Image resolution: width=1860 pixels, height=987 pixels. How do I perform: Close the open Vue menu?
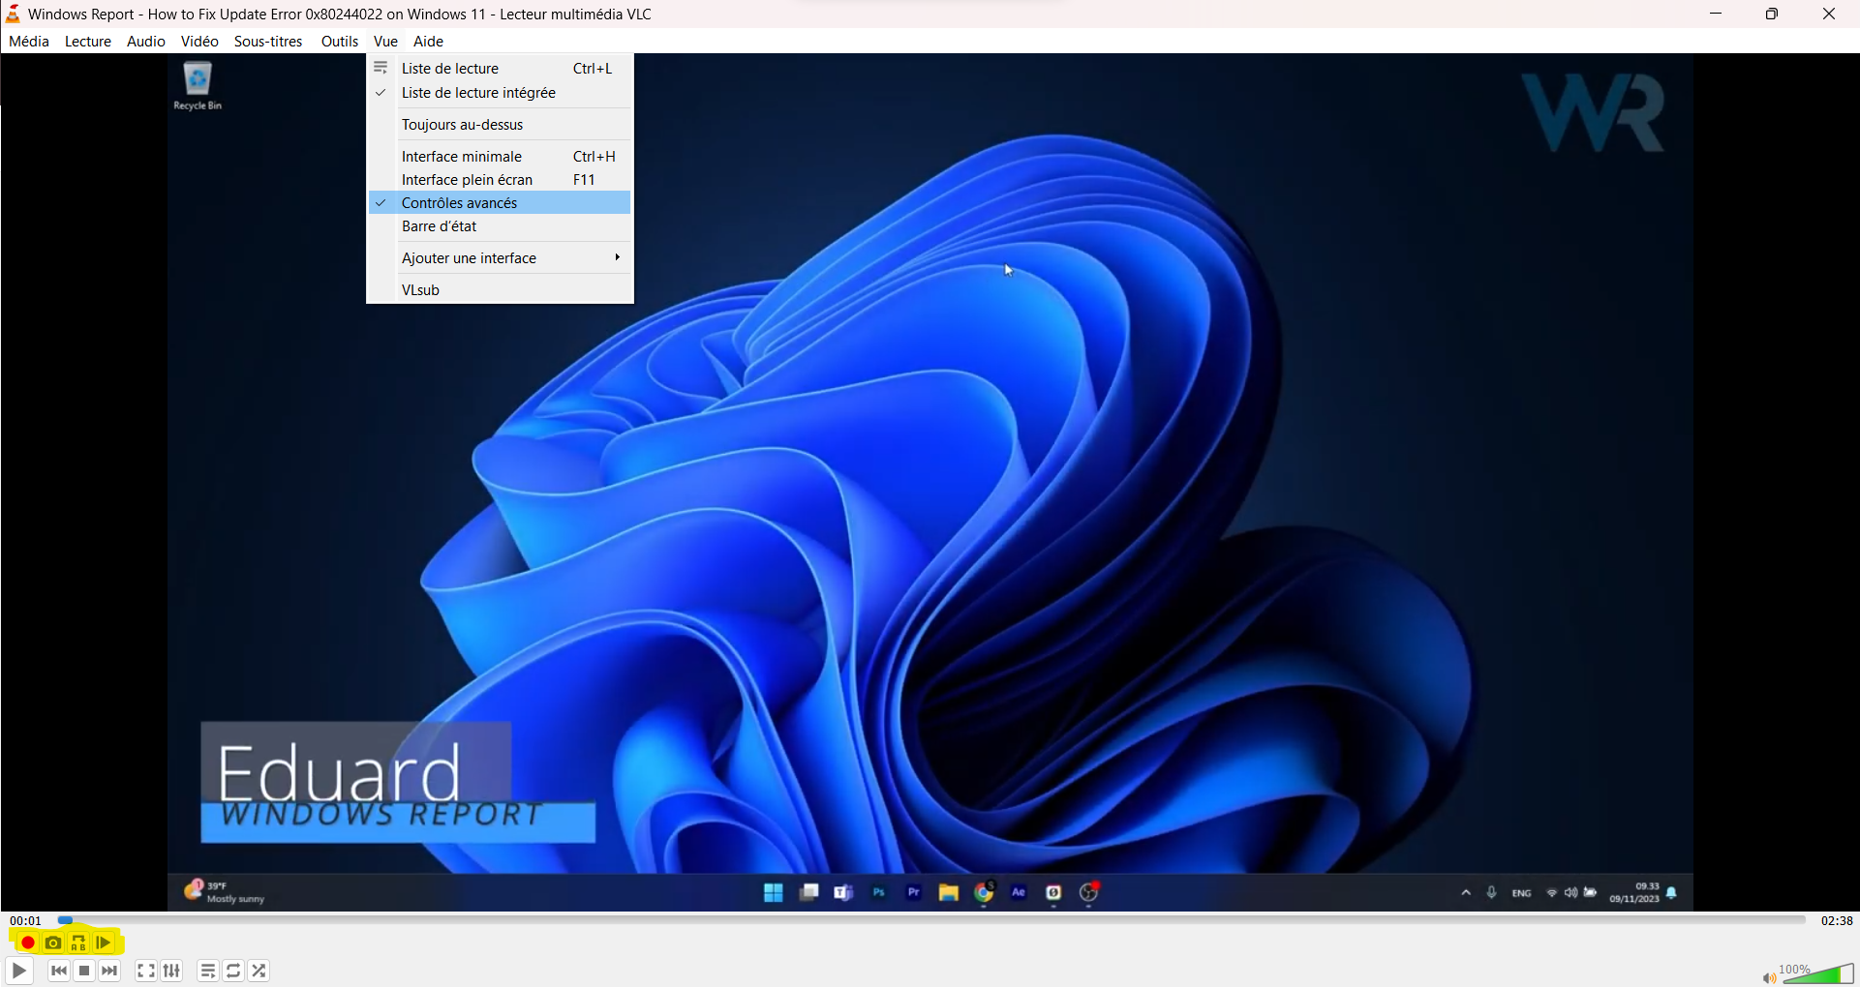385,41
